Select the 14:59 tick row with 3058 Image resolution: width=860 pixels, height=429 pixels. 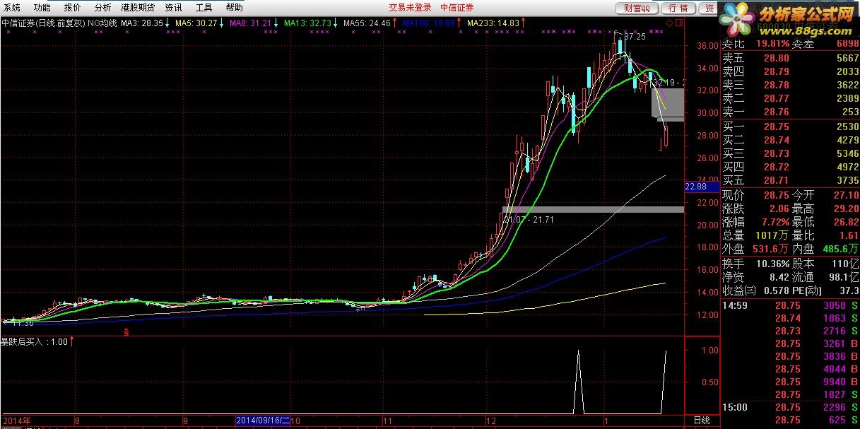tap(790, 305)
